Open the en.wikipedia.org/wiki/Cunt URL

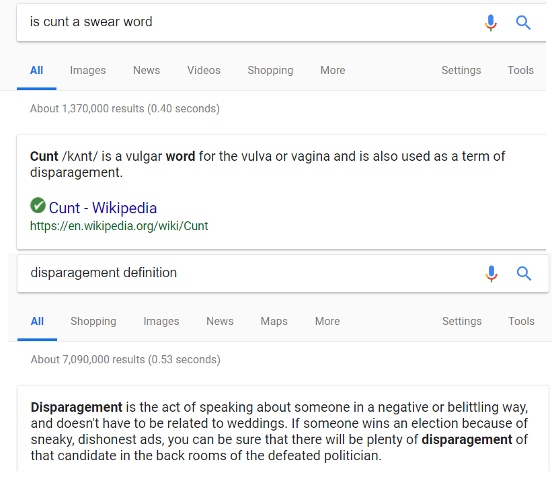coord(119,226)
